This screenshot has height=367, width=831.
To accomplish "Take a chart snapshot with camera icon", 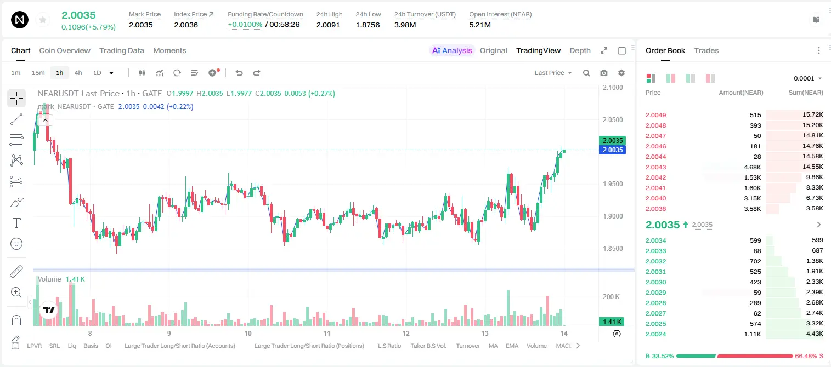I will point(604,73).
